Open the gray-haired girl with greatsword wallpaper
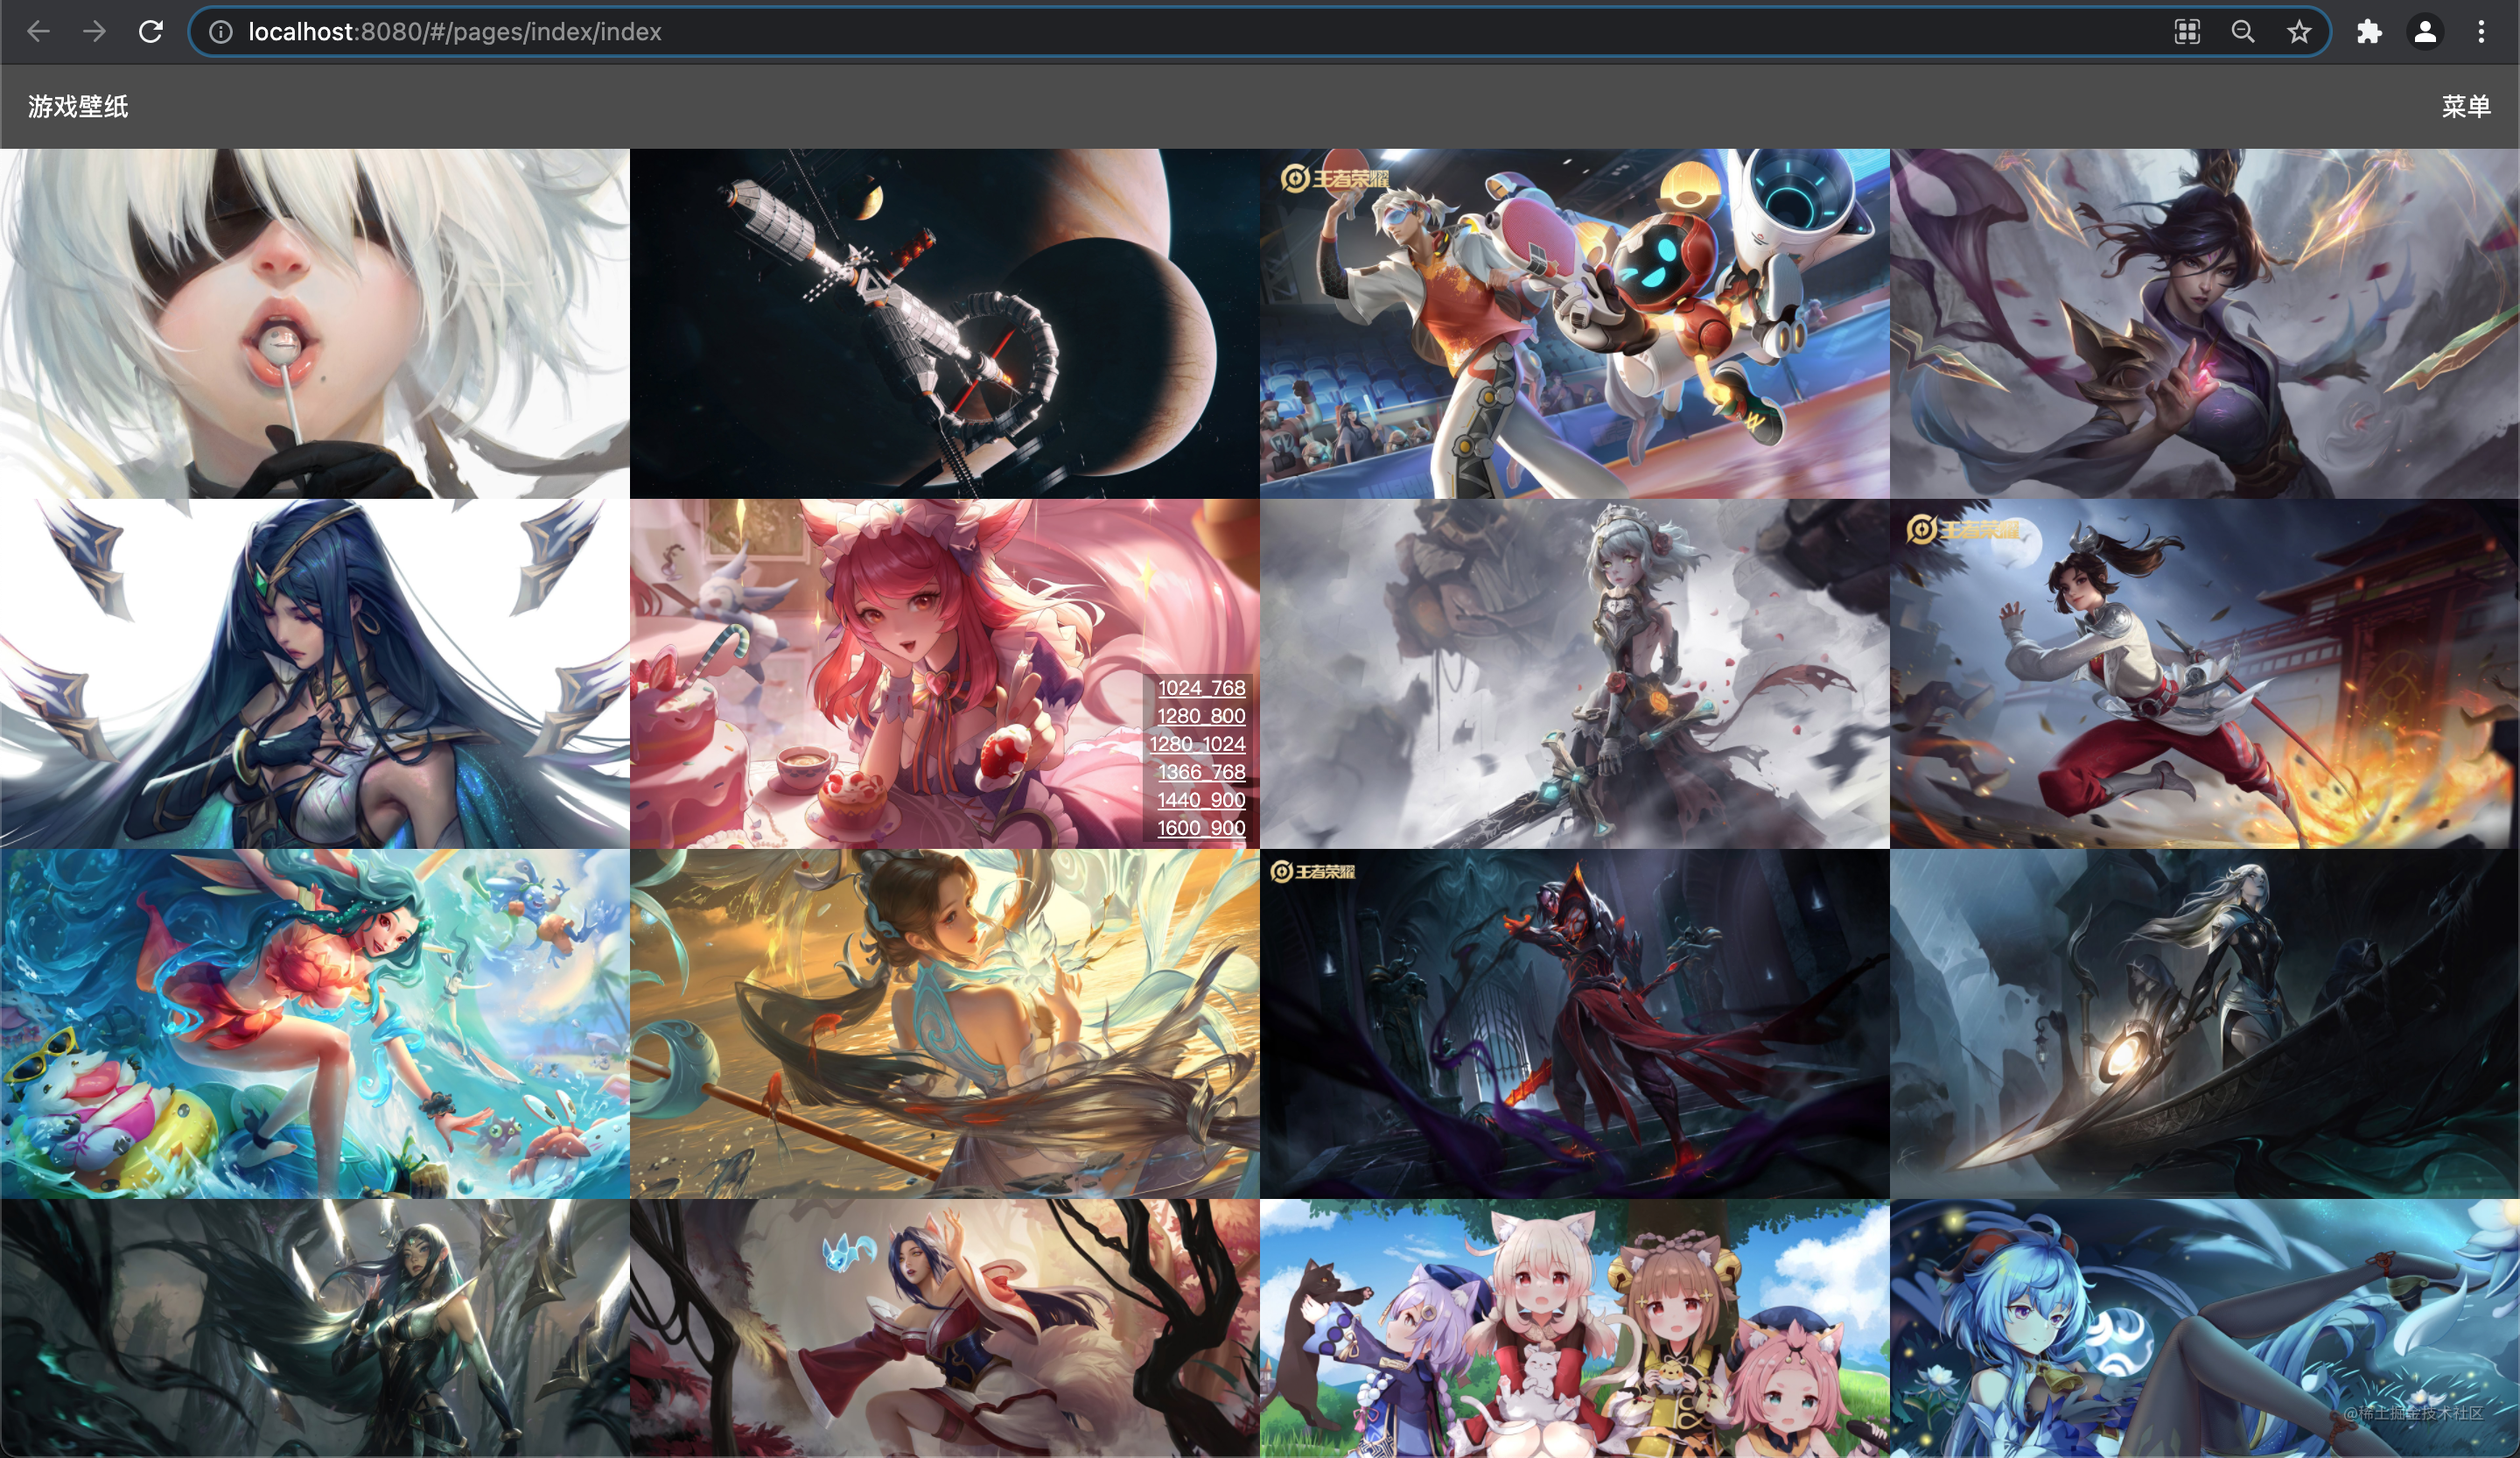 pyautogui.click(x=1575, y=674)
